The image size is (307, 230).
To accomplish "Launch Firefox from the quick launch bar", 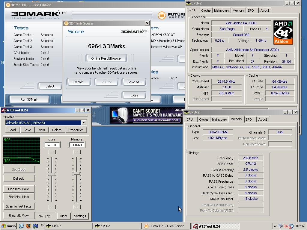I will point(28,226).
